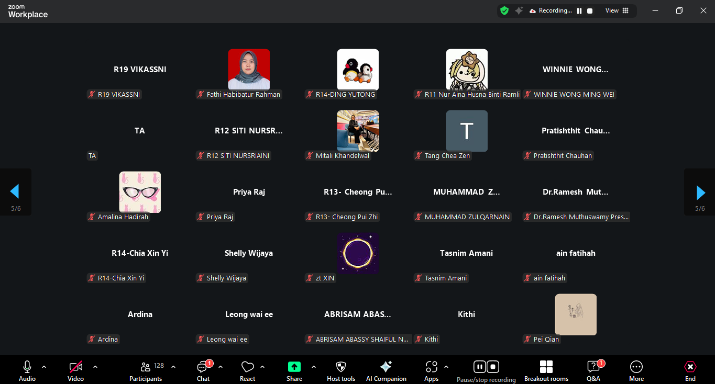Pause the recording in bottom toolbar
This screenshot has height=384, width=715.
point(479,367)
